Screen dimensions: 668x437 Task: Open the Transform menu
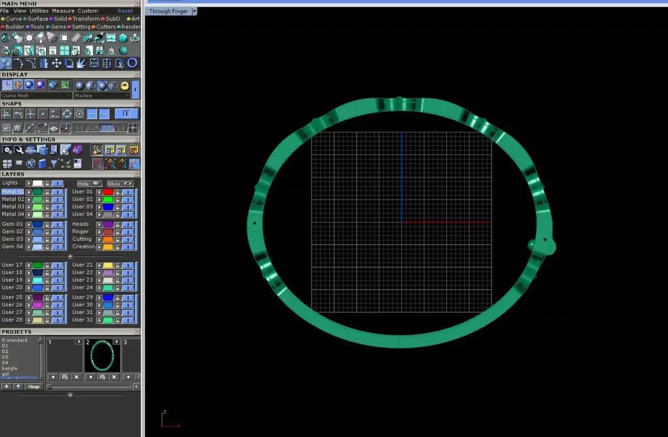point(86,19)
